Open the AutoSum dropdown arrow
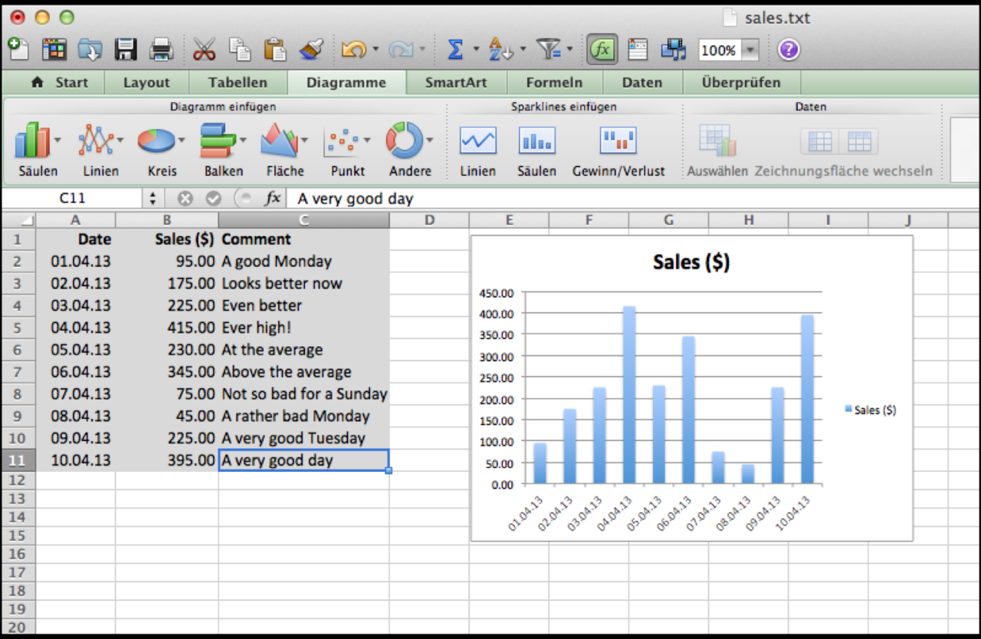 click(476, 50)
